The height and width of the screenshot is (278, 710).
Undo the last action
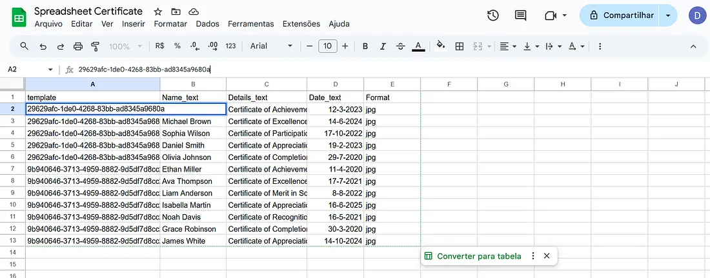43,46
